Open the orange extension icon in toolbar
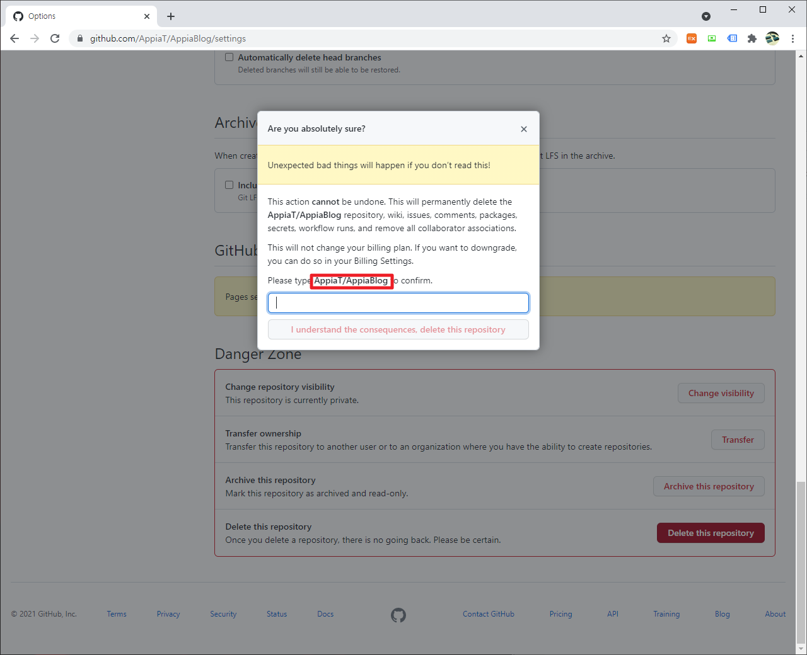Viewport: 807px width, 655px height. (x=692, y=38)
